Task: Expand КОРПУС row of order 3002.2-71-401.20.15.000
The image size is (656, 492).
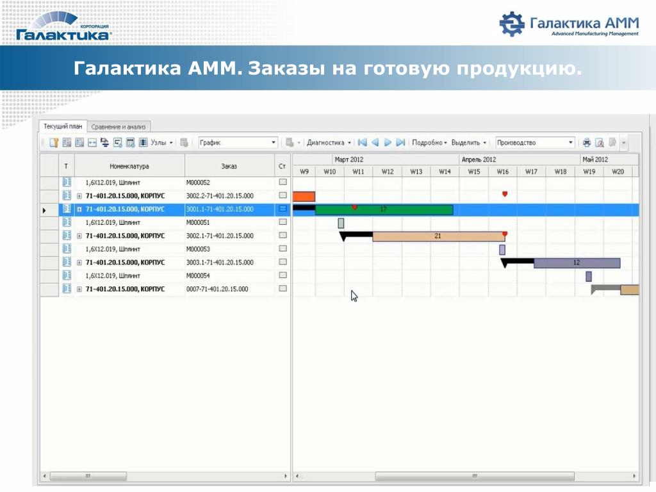Action: [79, 196]
